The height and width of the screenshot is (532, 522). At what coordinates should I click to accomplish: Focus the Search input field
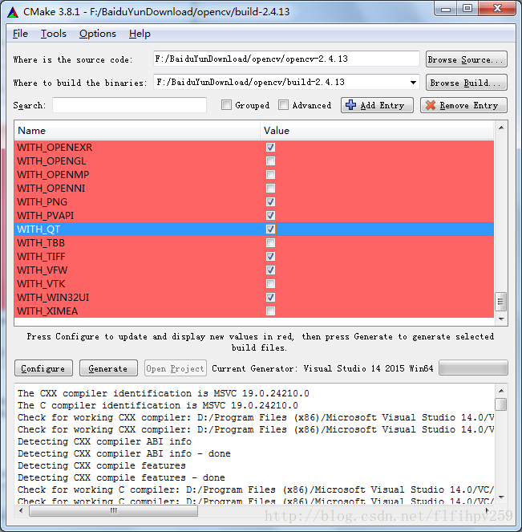[x=129, y=105]
